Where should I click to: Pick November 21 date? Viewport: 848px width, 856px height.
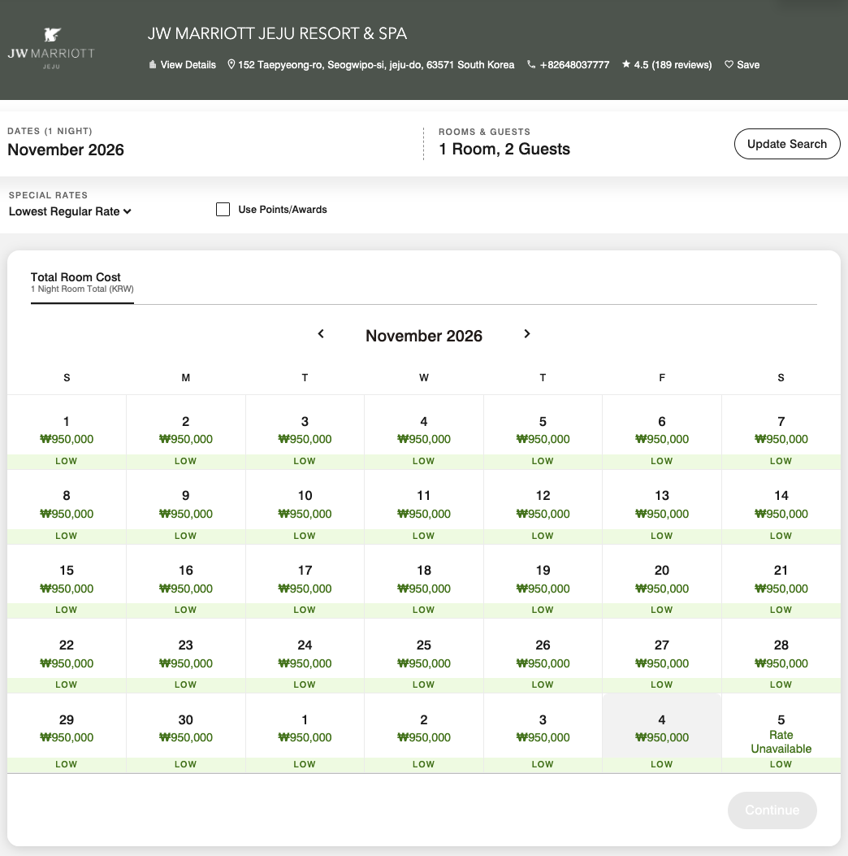[x=781, y=581]
